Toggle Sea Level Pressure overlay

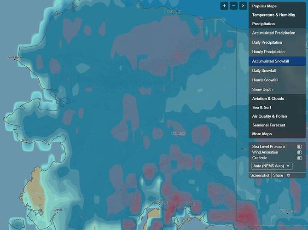click(299, 147)
